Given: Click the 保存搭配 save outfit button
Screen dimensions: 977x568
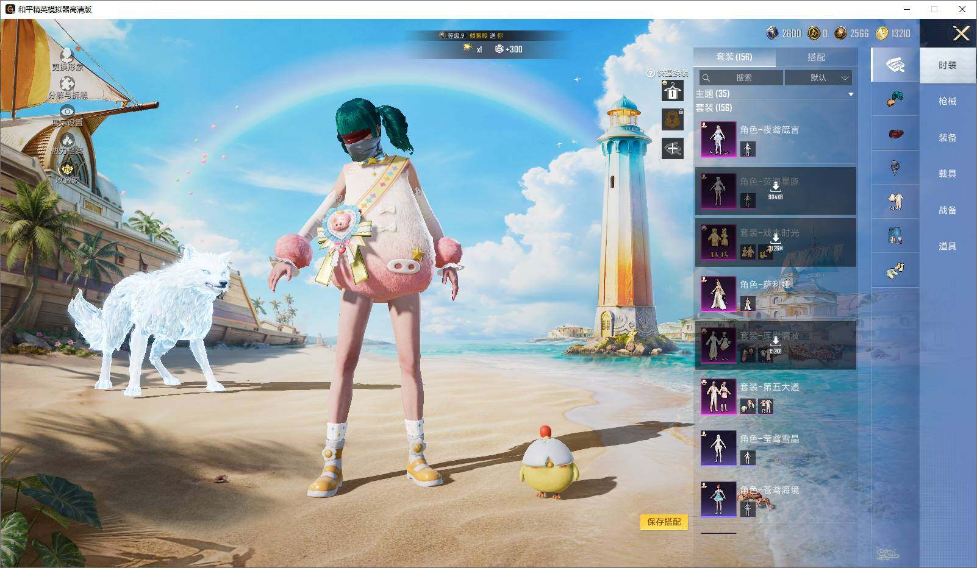Looking at the screenshot, I should 664,522.
